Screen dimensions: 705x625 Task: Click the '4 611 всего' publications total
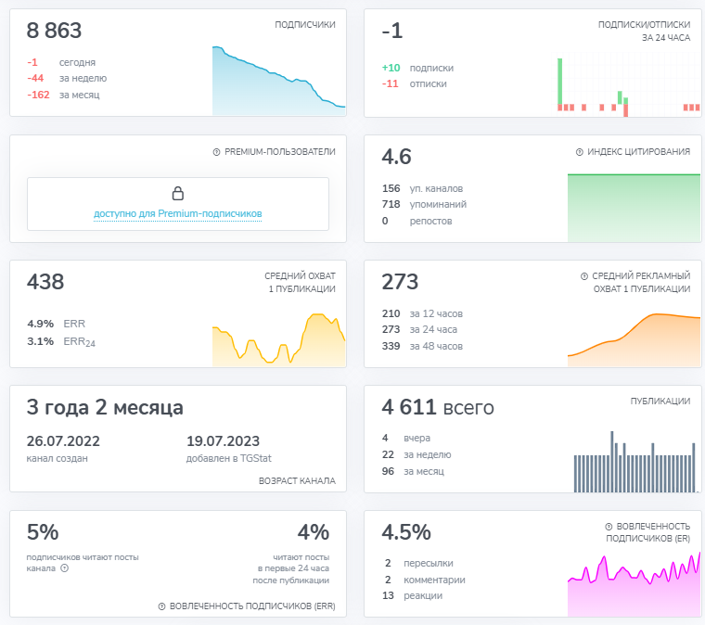click(438, 407)
